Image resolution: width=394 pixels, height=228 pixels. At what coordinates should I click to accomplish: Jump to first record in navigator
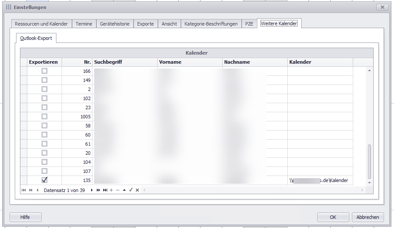(23, 190)
